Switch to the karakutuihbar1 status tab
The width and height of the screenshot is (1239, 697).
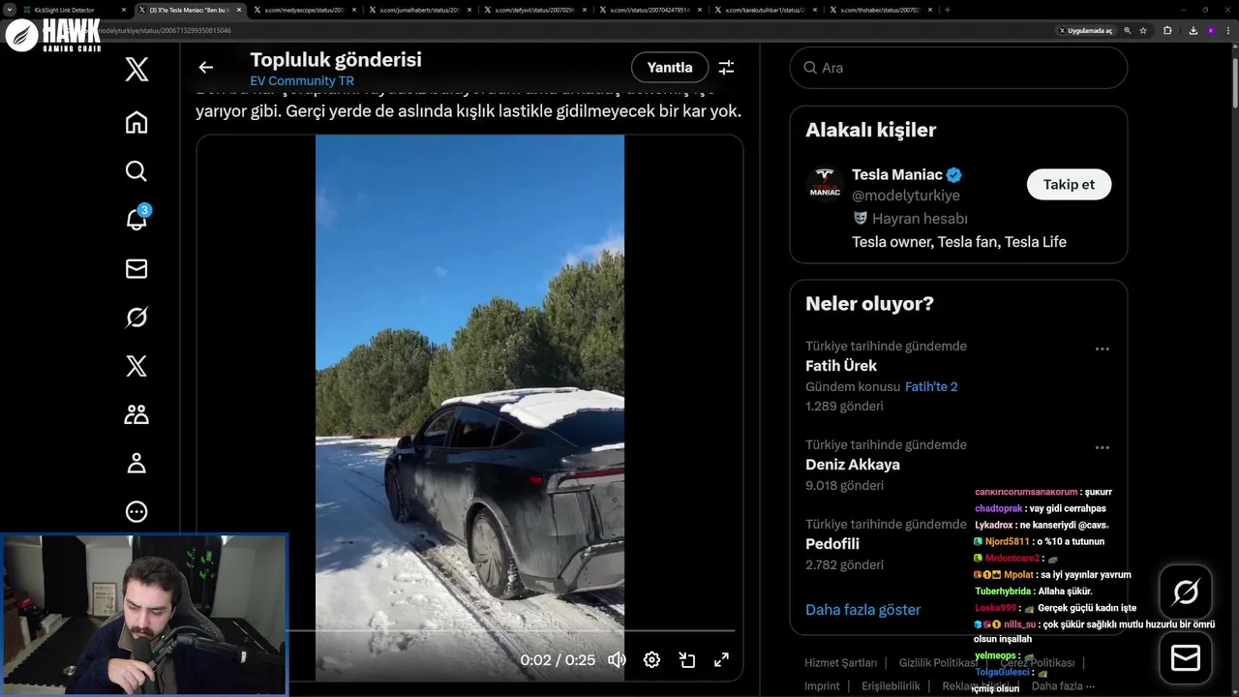(x=763, y=10)
